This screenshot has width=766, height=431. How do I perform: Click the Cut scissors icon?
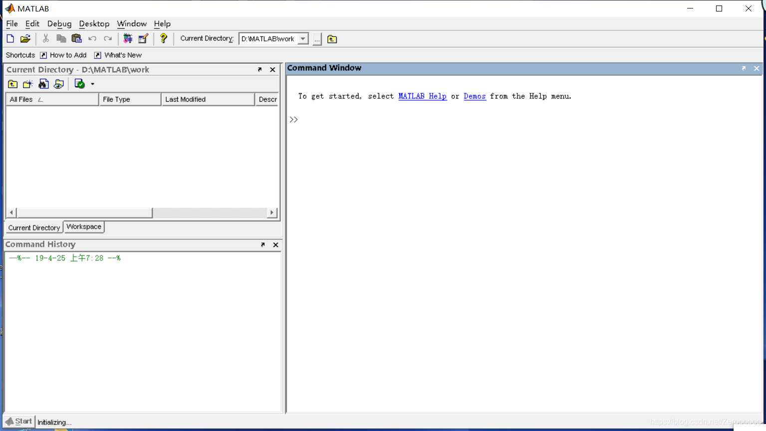coord(45,38)
